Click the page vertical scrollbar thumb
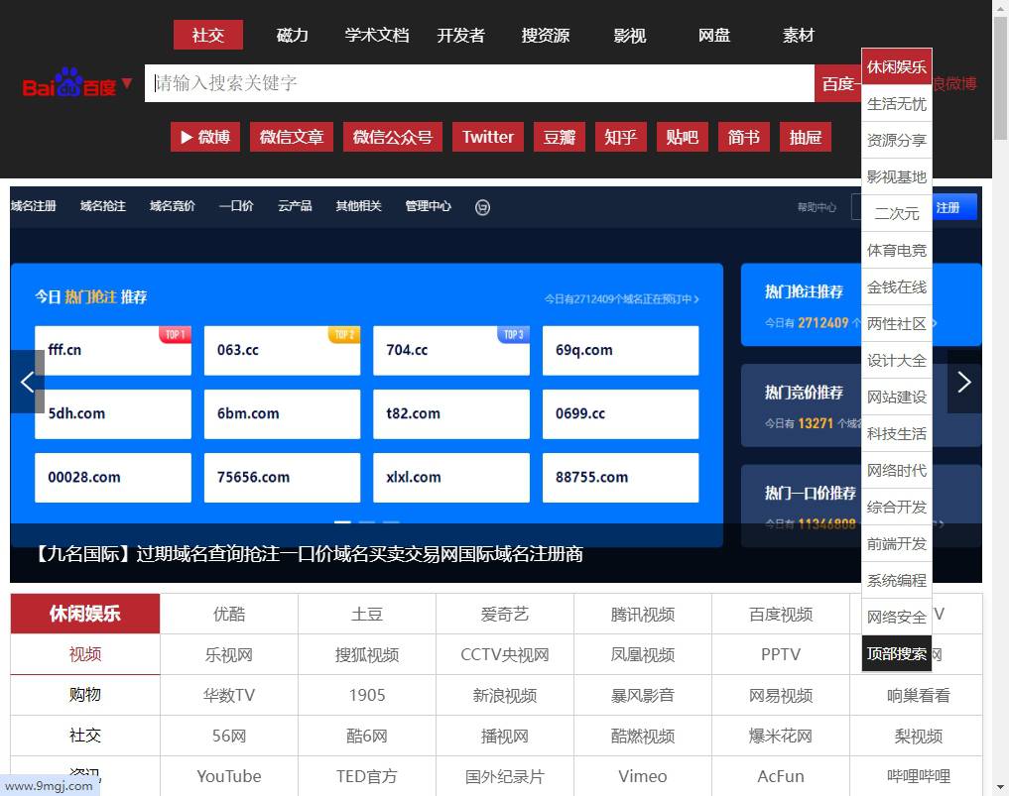The height and width of the screenshot is (796, 1009). tap(1000, 77)
